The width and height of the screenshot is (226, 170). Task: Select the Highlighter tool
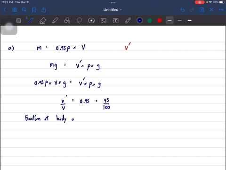coord(55,21)
